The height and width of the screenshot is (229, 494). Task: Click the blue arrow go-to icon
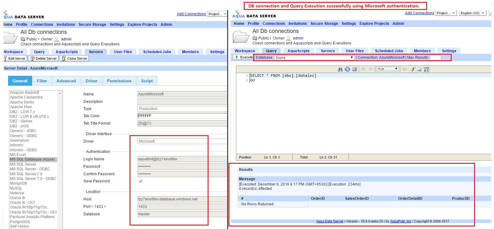[347, 69]
